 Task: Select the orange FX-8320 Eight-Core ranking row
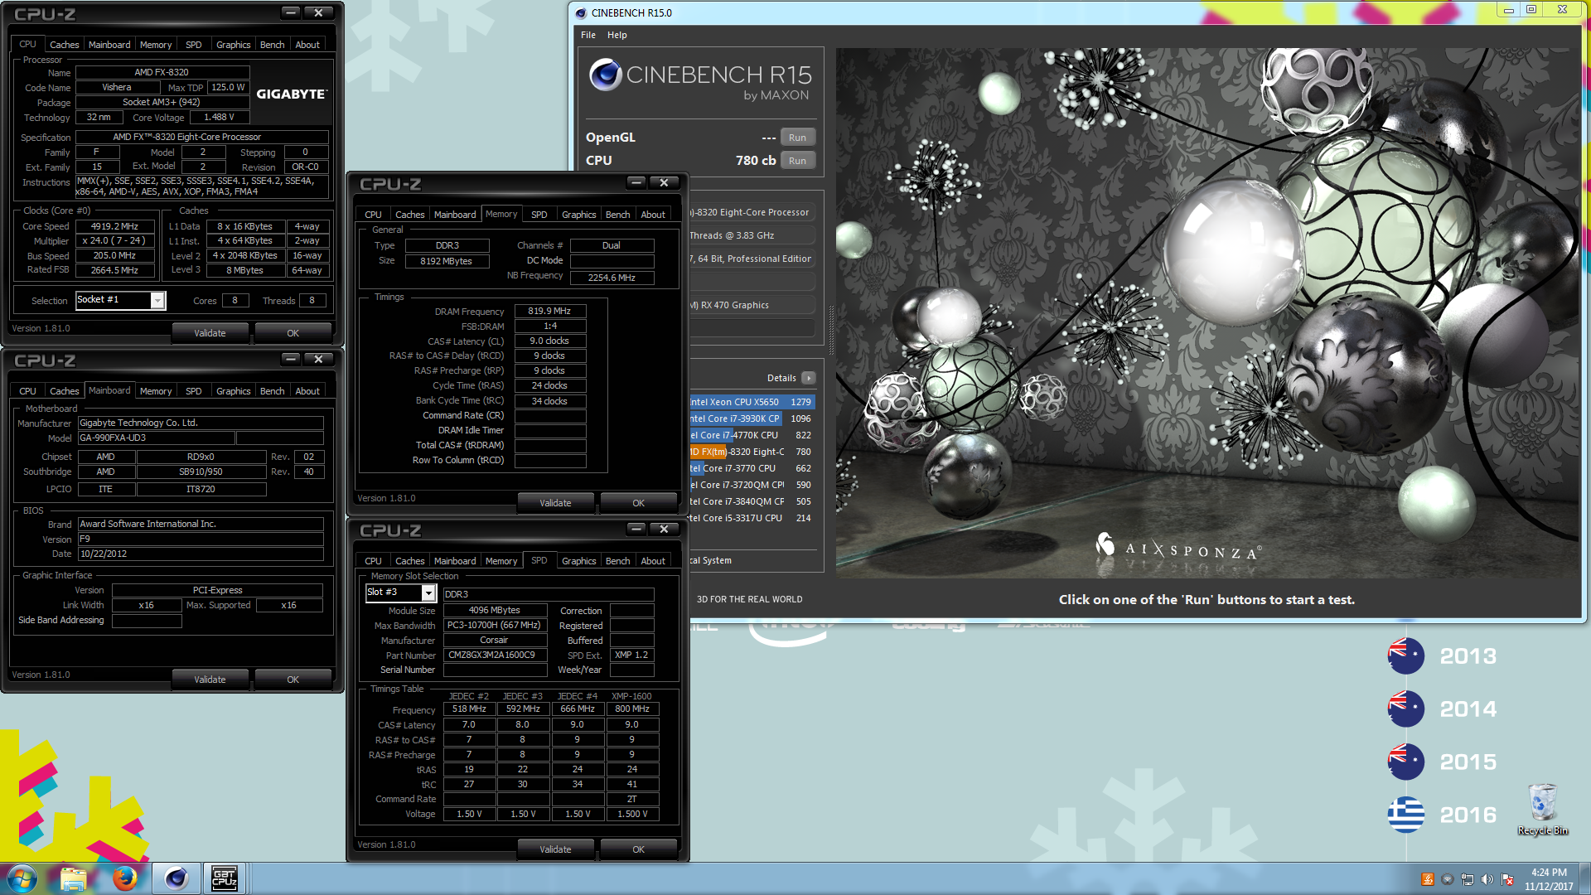coord(752,452)
